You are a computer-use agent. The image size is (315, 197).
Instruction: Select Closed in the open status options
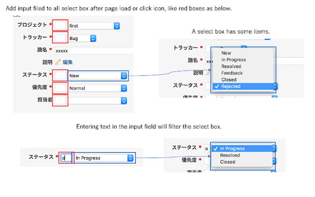[x=229, y=80]
